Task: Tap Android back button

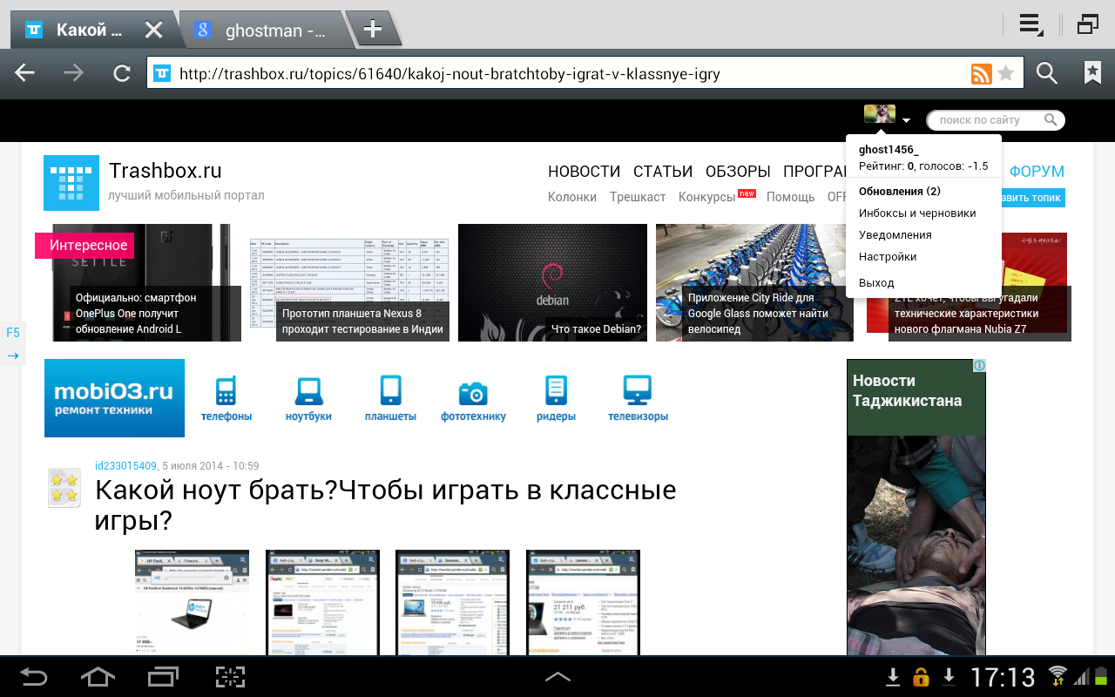Action: (33, 676)
